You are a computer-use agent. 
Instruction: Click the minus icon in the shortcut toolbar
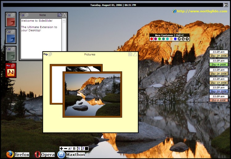click(x=66, y=149)
